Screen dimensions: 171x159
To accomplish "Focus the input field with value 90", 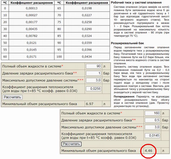I will click(x=94, y=66).
